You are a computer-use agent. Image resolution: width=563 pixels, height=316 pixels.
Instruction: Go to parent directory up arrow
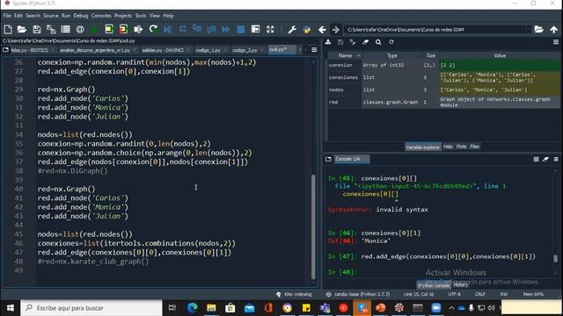[x=554, y=29]
